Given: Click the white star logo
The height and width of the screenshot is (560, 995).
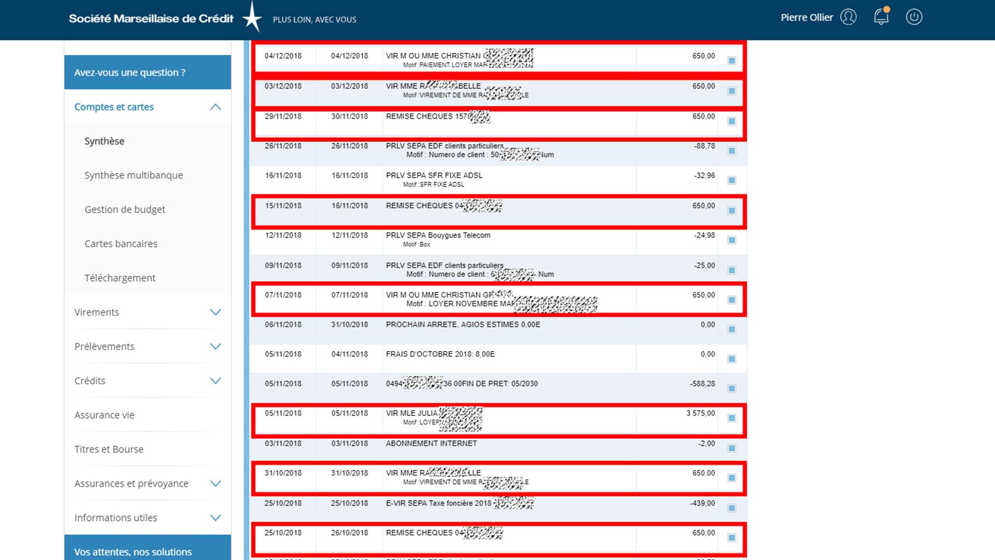Looking at the screenshot, I should pos(252,18).
